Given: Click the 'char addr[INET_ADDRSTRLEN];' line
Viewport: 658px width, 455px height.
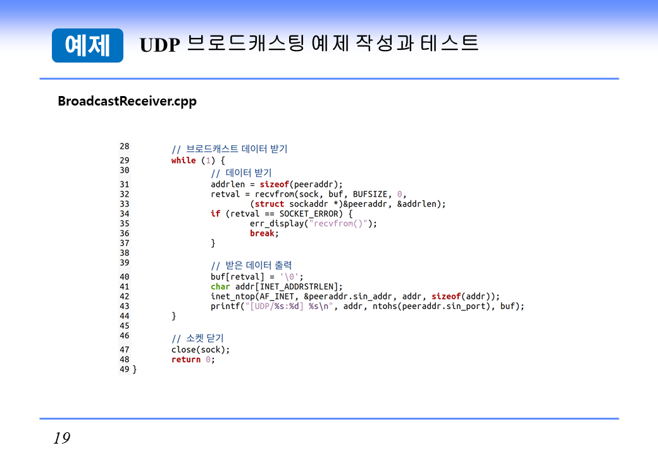Looking at the screenshot, I should click(x=276, y=286).
